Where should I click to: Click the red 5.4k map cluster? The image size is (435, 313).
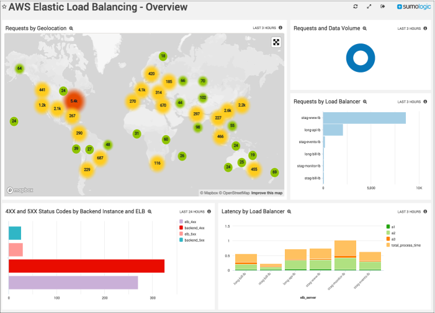tap(73, 100)
